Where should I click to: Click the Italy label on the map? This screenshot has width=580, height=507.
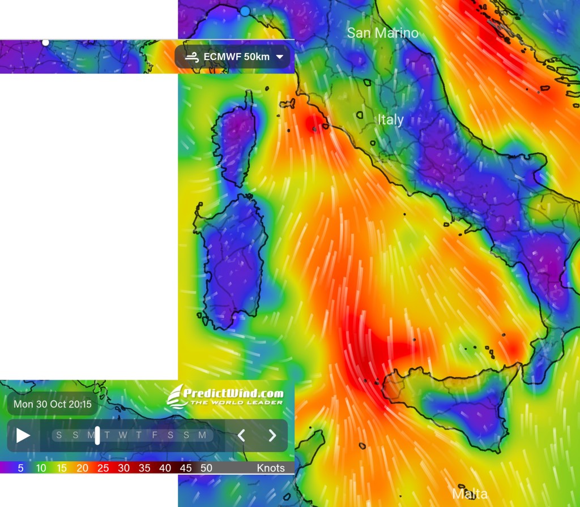(x=391, y=119)
